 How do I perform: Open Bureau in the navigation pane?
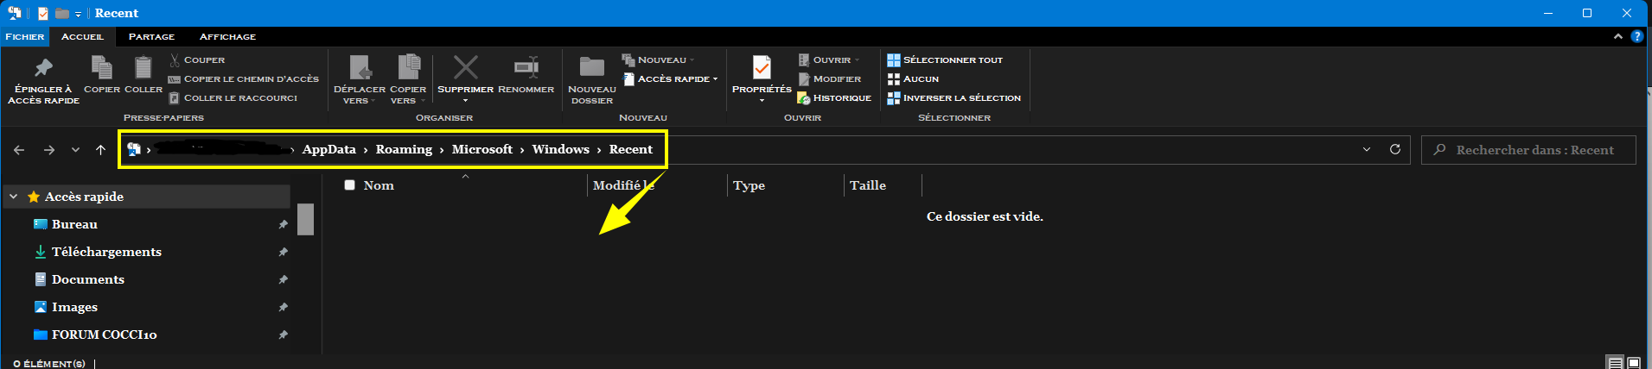pyautogui.click(x=74, y=224)
